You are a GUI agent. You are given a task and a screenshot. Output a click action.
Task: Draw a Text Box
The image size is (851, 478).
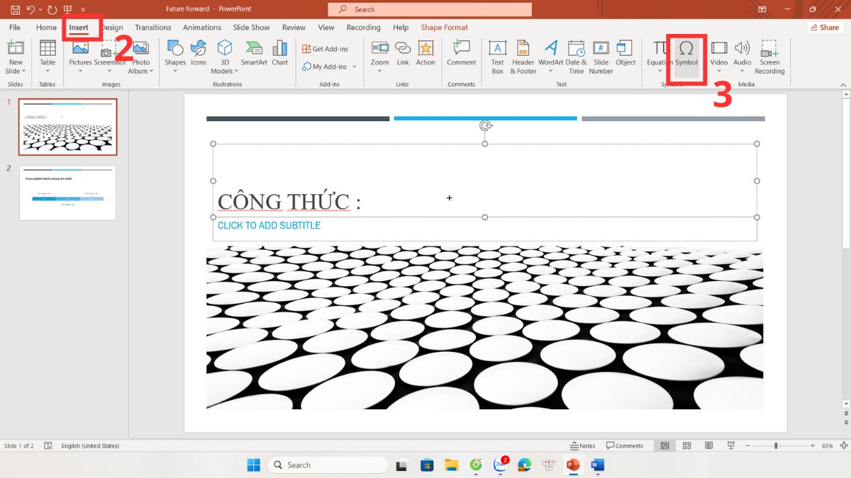click(x=498, y=57)
